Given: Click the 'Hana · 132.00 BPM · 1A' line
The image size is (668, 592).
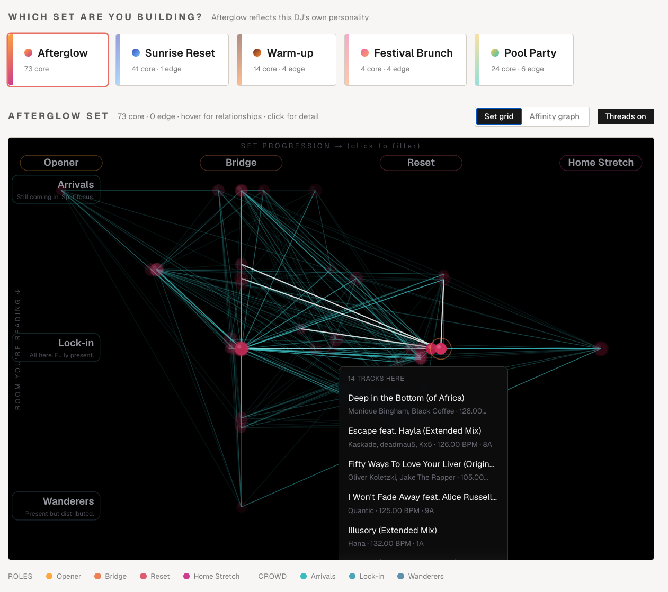Looking at the screenshot, I should [x=386, y=543].
